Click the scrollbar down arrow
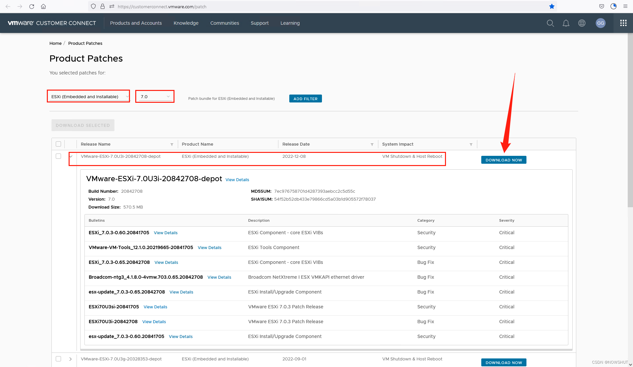 tap(630, 364)
